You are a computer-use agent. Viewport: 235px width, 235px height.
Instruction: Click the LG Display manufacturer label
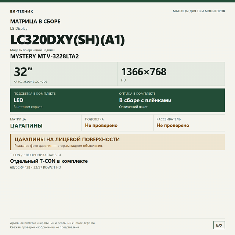[19, 29]
